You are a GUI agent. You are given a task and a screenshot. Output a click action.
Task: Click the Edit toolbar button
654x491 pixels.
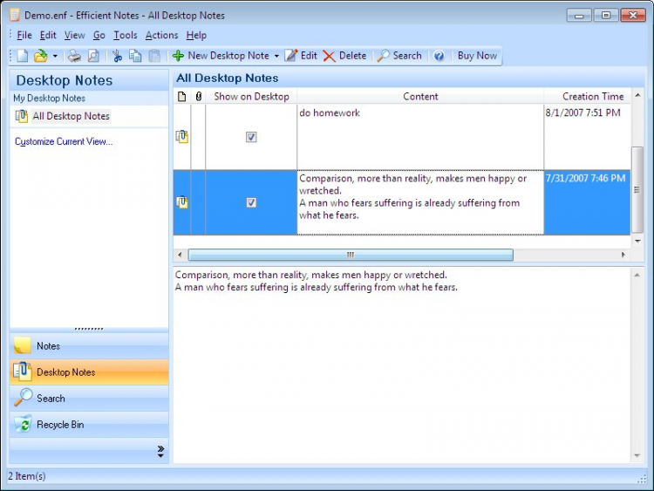pyautogui.click(x=301, y=56)
